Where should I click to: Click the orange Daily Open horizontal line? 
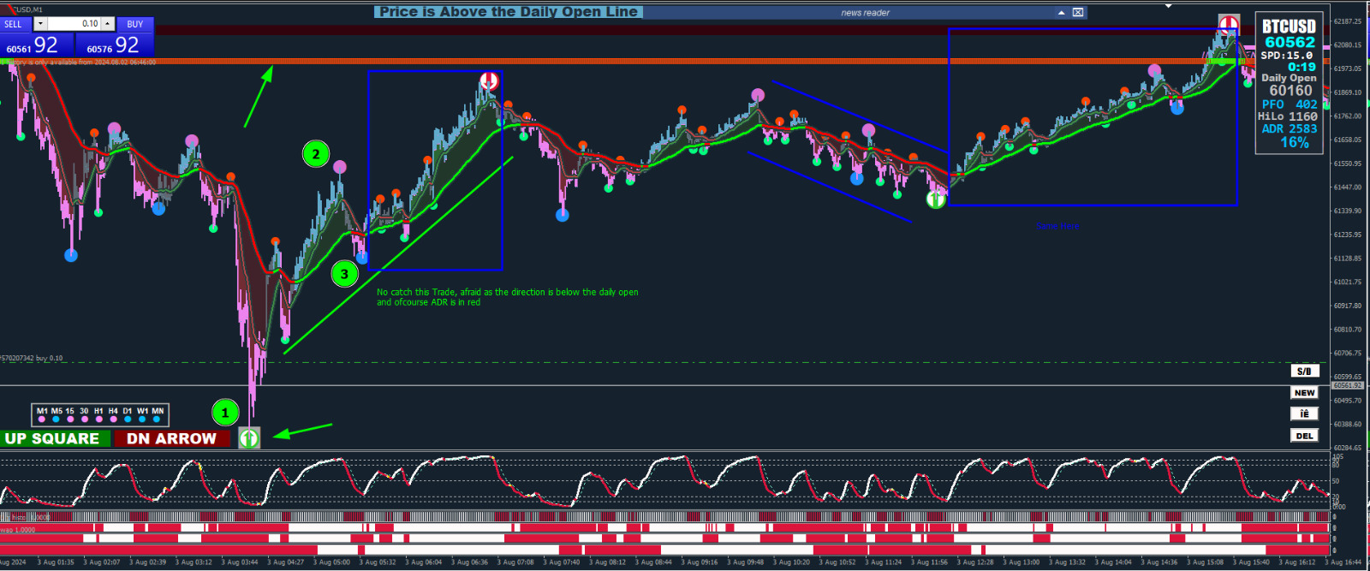664,62
